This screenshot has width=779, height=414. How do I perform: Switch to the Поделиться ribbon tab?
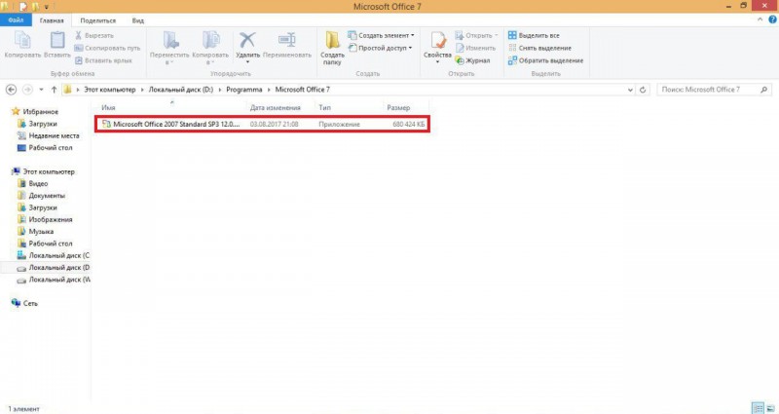pyautogui.click(x=98, y=20)
